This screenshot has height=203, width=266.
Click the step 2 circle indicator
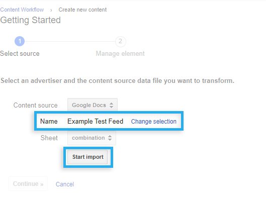click(120, 41)
